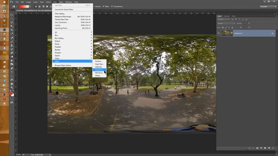Click Convert for Smart Filters
The image size is (278, 156).
click(x=73, y=10)
